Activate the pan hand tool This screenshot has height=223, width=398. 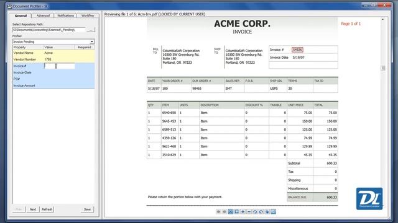(x=267, y=212)
